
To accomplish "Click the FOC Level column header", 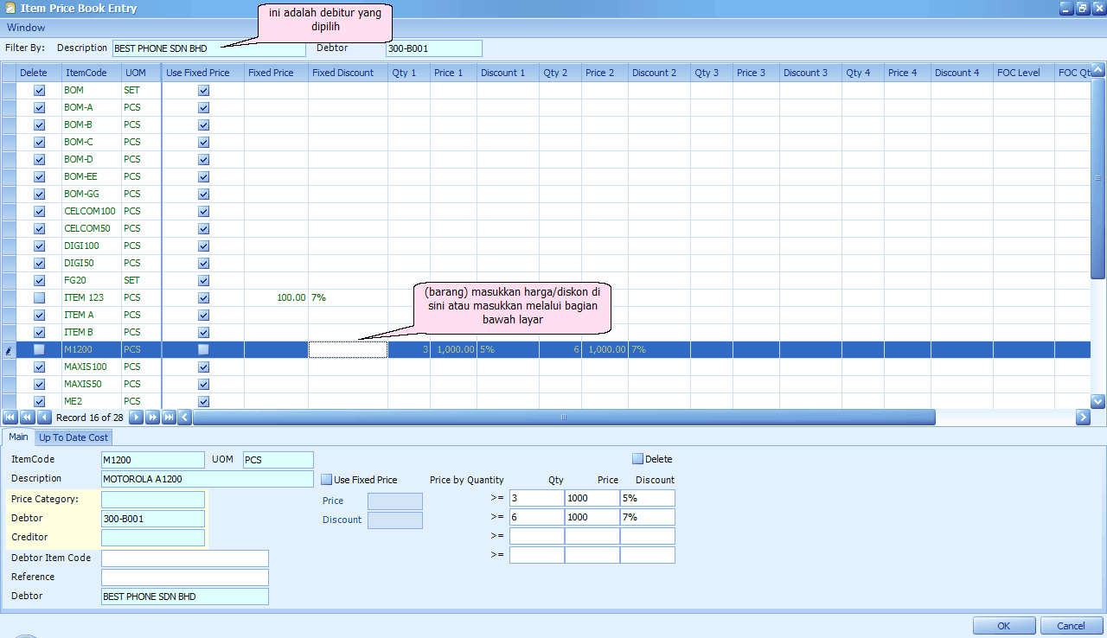I will 1024,73.
